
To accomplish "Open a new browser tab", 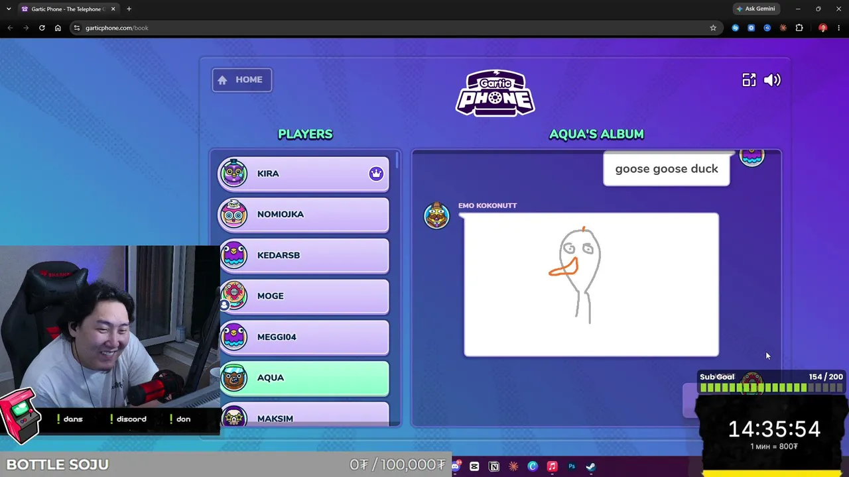I will pyautogui.click(x=129, y=9).
